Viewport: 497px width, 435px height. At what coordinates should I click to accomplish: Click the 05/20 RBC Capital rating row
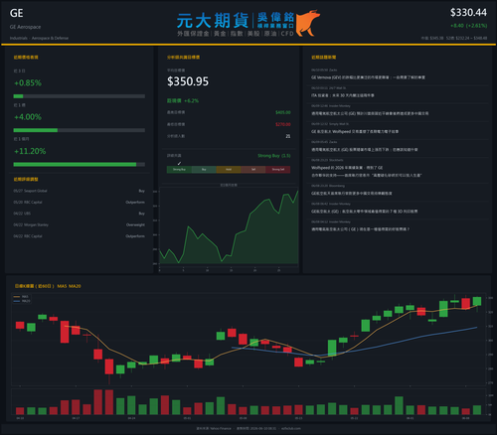[x=80, y=203]
